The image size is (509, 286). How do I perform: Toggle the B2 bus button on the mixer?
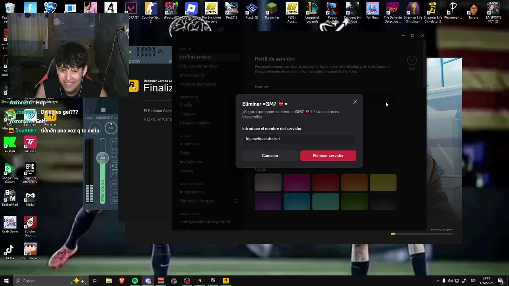coord(115,174)
